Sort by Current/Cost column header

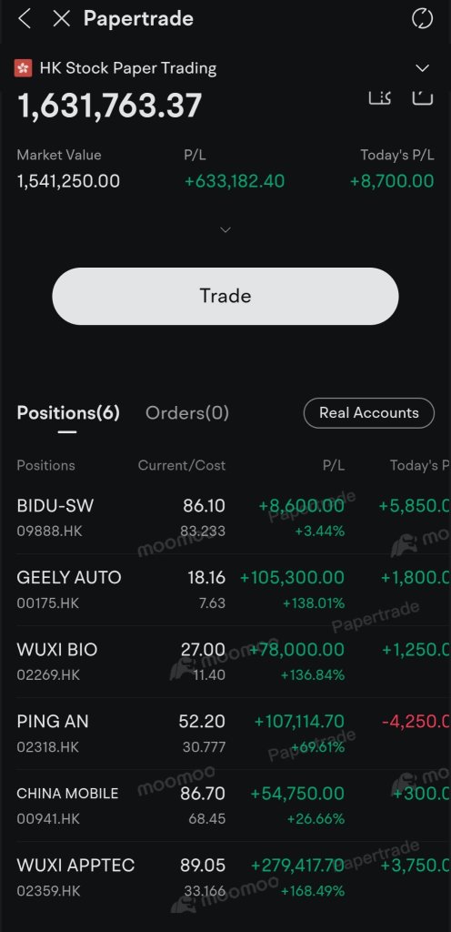pos(182,465)
